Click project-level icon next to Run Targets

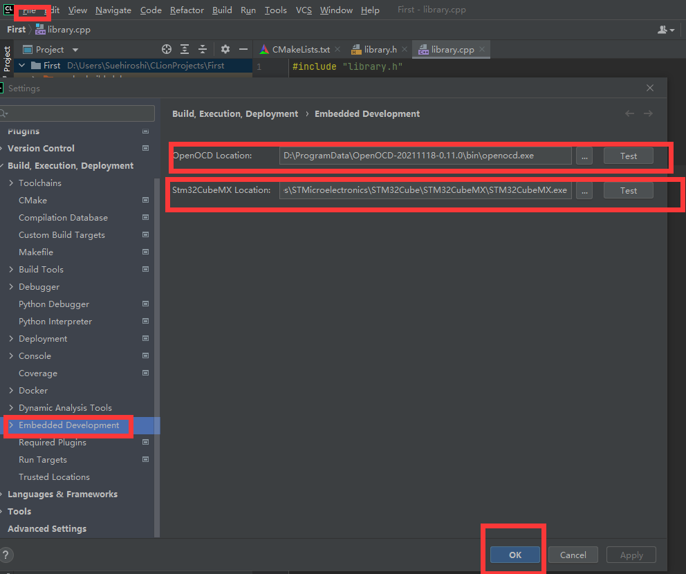click(146, 459)
